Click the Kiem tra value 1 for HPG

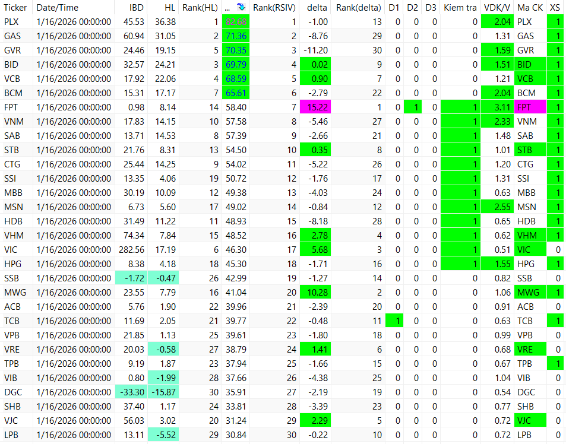[x=460, y=264]
